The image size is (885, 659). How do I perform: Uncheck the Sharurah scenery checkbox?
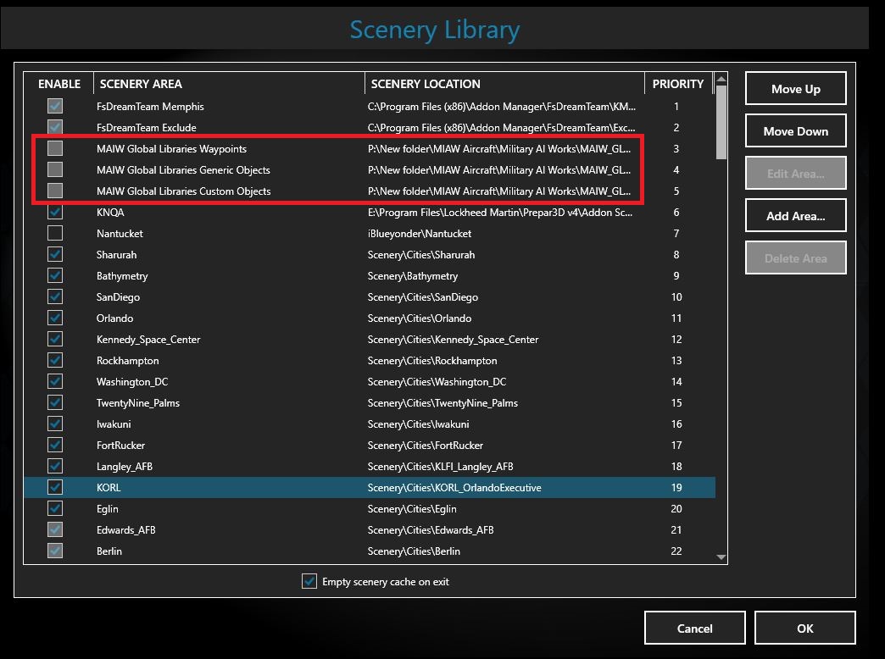coord(55,254)
